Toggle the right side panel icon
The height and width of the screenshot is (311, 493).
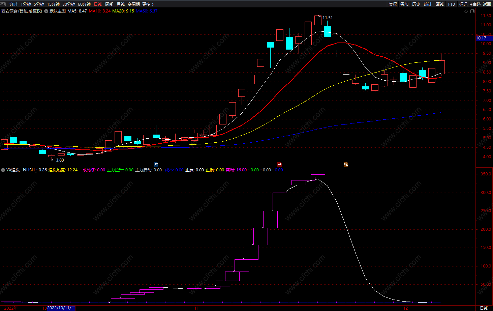tap(472, 11)
